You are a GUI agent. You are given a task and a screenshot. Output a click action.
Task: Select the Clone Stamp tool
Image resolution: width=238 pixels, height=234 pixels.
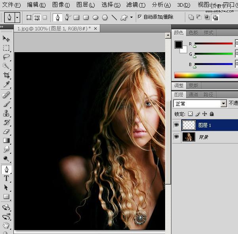pyautogui.click(x=6, y=113)
